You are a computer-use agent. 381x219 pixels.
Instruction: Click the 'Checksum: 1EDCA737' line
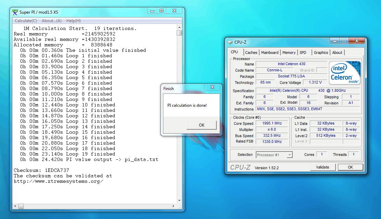click(x=41, y=170)
